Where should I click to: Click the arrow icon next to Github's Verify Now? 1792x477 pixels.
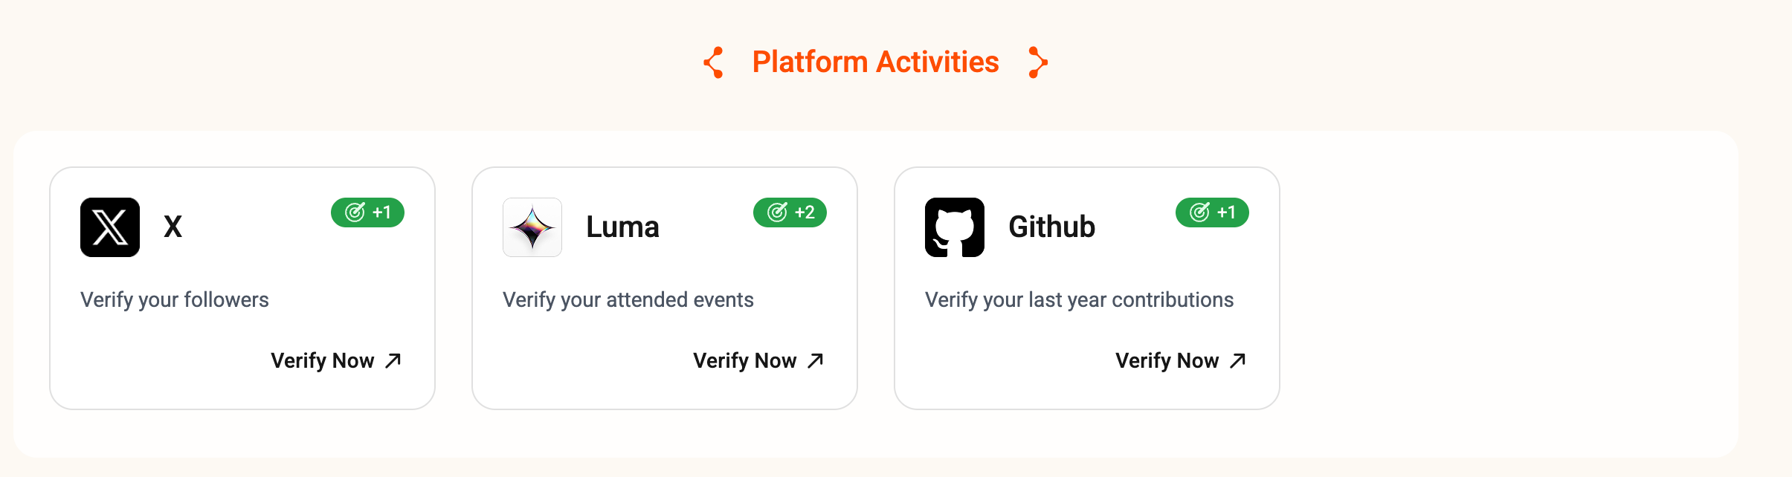tap(1238, 360)
